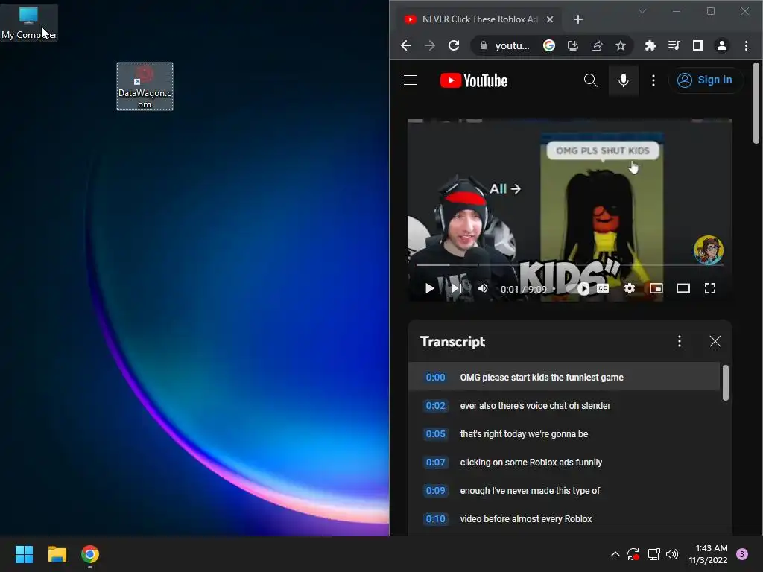Screen dimensions: 763x572
Task: Click the Google icon in address bar
Action: pos(549,45)
